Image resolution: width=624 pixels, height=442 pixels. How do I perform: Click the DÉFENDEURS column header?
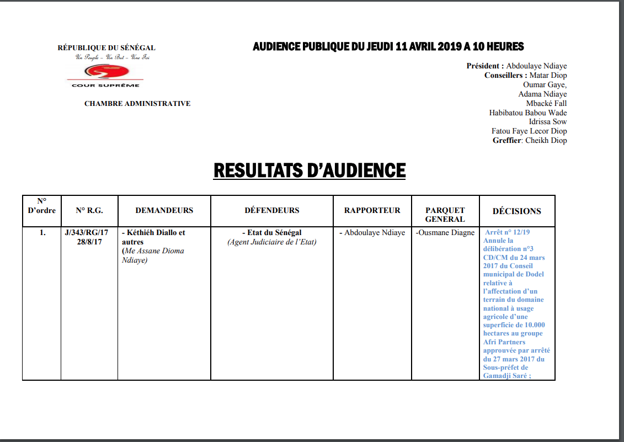[271, 210]
